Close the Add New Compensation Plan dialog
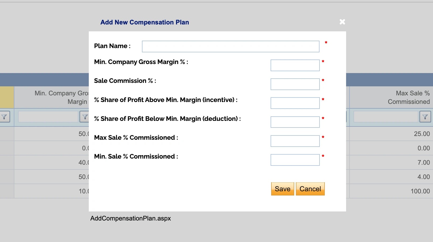The width and height of the screenshot is (433, 242). pyautogui.click(x=342, y=22)
